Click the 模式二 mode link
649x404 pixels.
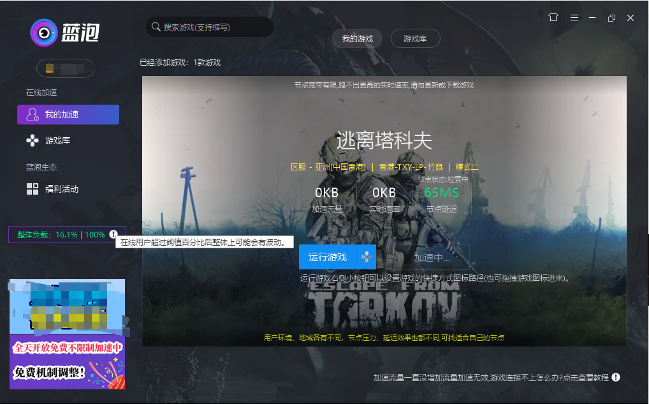click(467, 167)
